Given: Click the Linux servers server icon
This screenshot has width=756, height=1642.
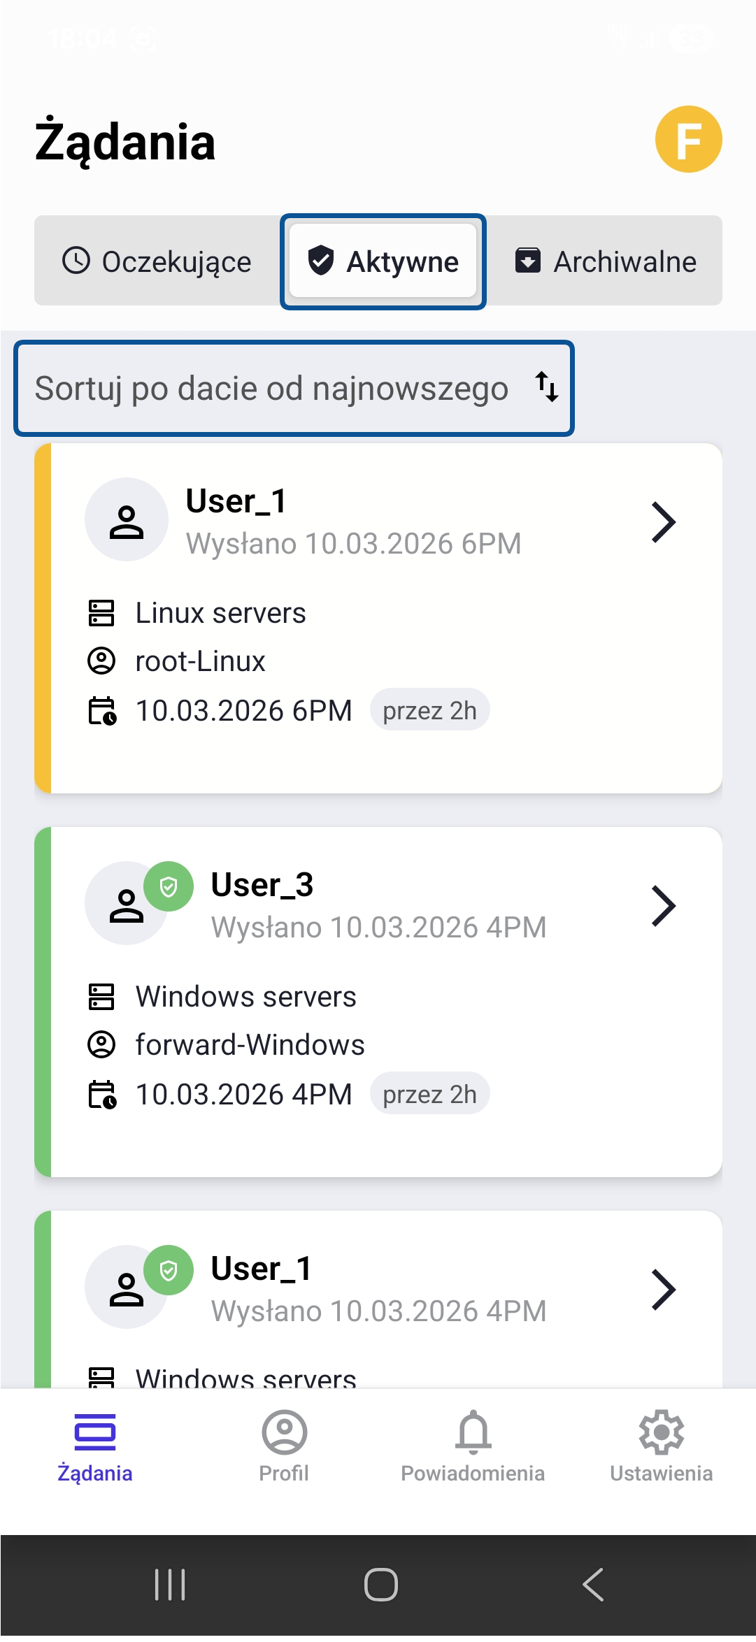Looking at the screenshot, I should pos(101,613).
